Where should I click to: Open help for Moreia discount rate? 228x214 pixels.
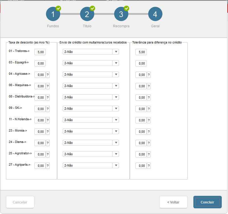click(x=48, y=132)
